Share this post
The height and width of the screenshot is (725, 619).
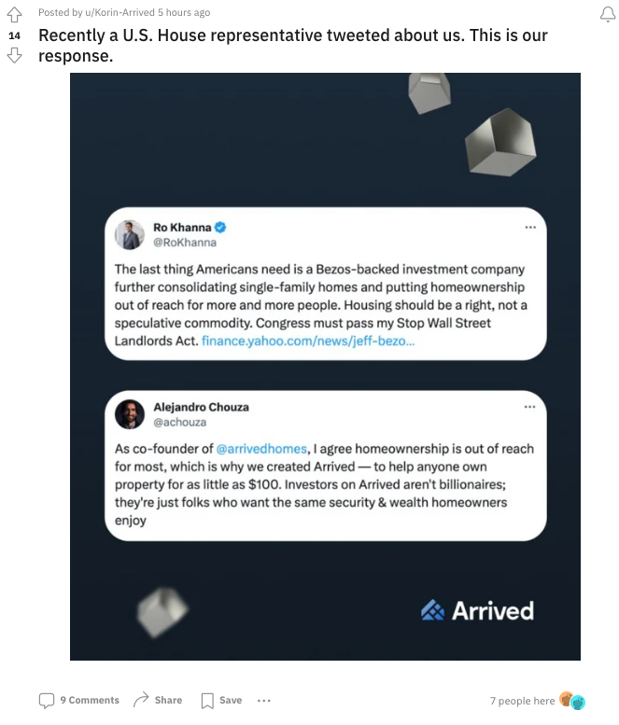(168, 700)
